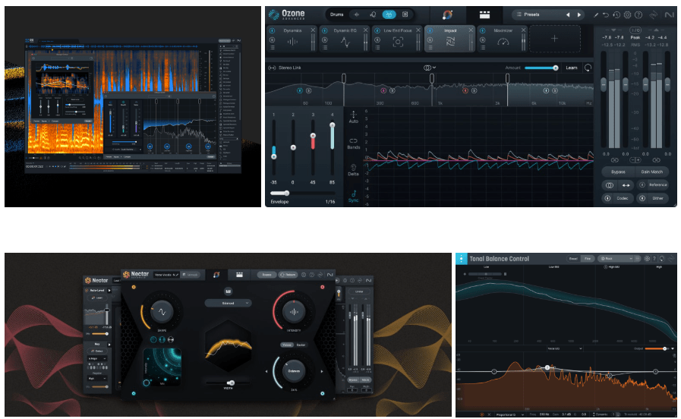Open Ozone settings gear icon
The width and height of the screenshot is (681, 419).
[627, 14]
